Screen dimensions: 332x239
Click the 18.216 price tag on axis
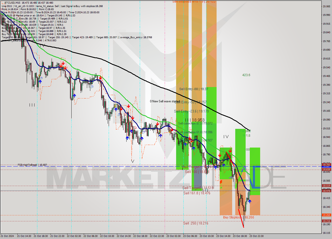click(326, 221)
